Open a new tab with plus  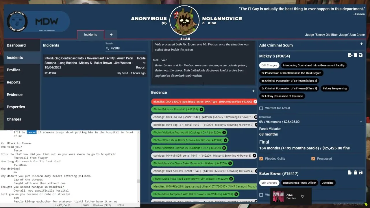pos(111,35)
